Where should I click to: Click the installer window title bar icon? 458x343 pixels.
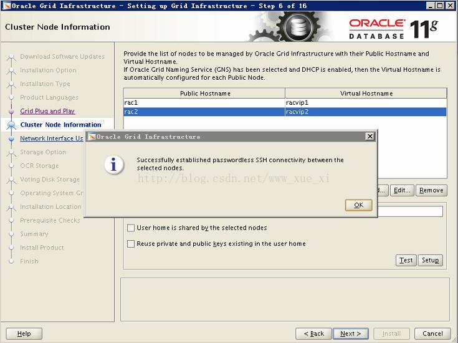(6, 6)
